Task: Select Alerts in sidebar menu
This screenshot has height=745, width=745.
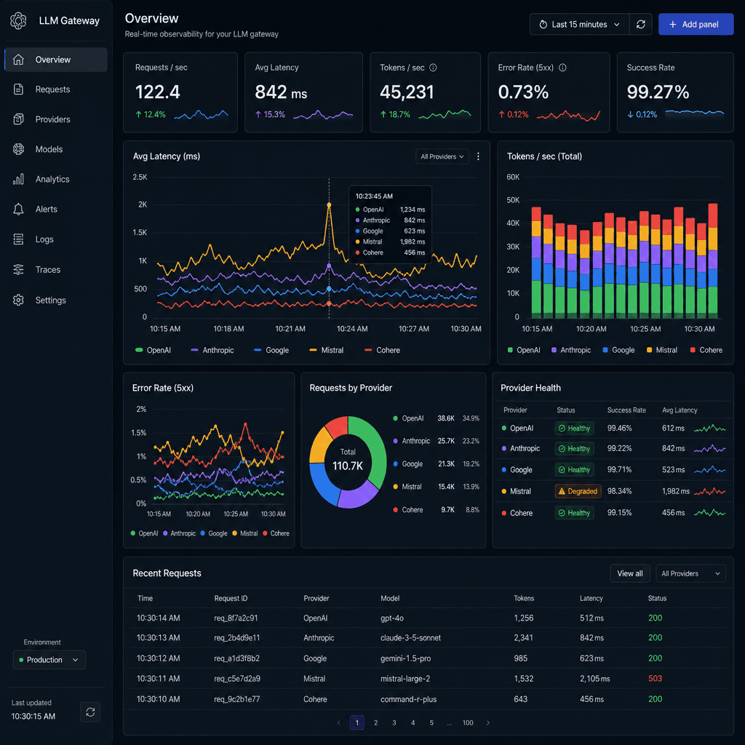Action: click(55, 209)
